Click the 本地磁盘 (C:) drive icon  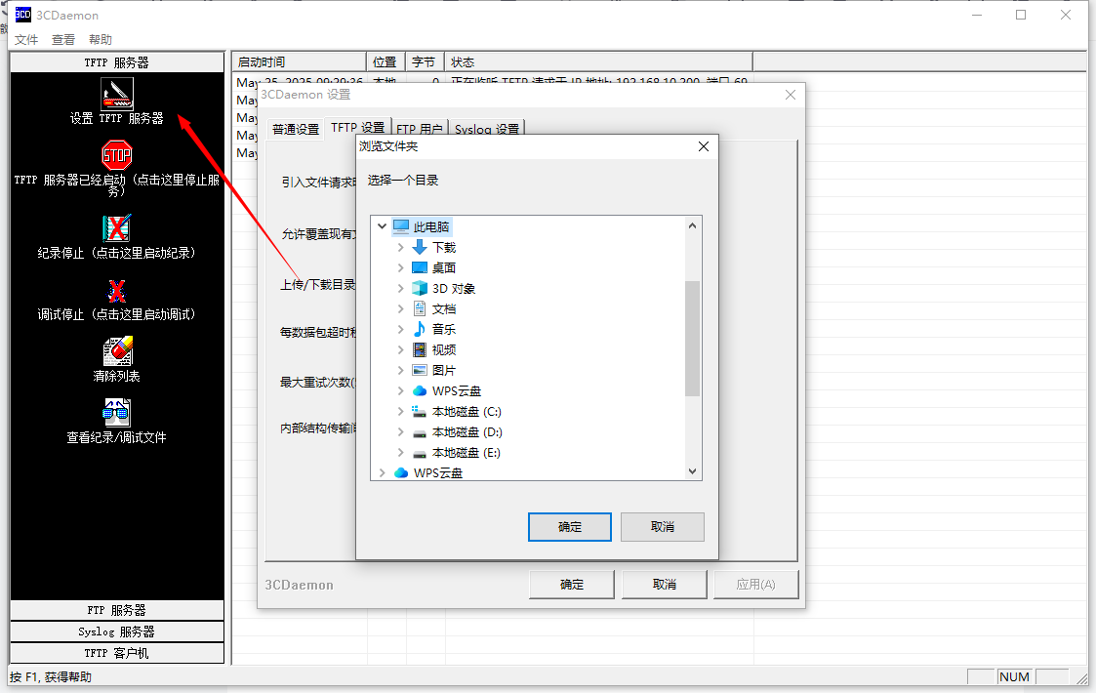pos(420,411)
